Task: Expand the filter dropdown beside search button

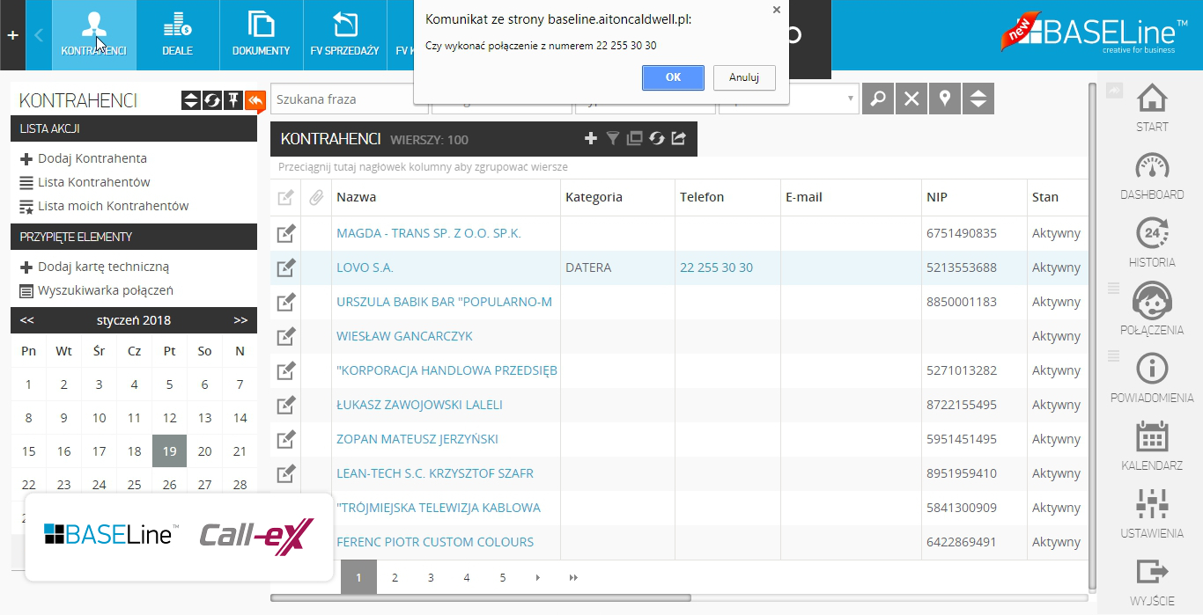Action: pyautogui.click(x=850, y=99)
